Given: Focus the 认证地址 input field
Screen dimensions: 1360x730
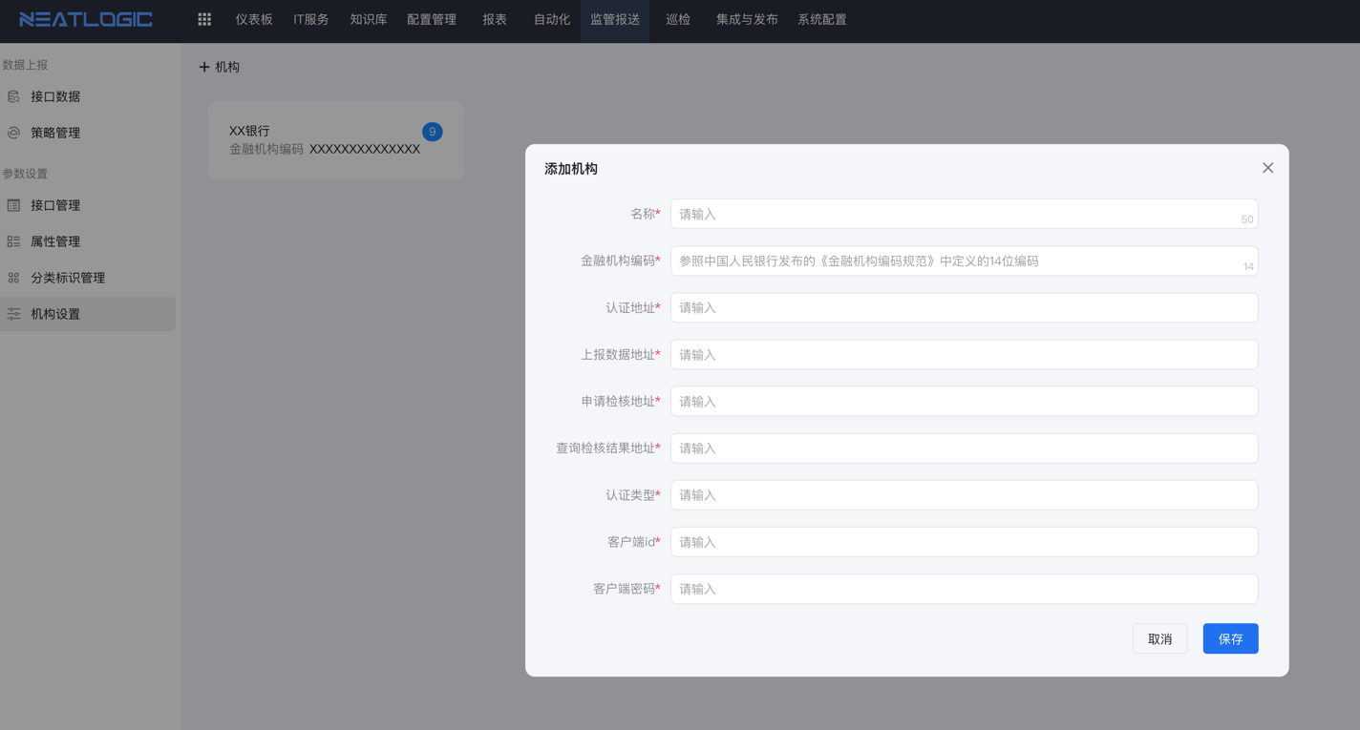Looking at the screenshot, I should click(964, 307).
